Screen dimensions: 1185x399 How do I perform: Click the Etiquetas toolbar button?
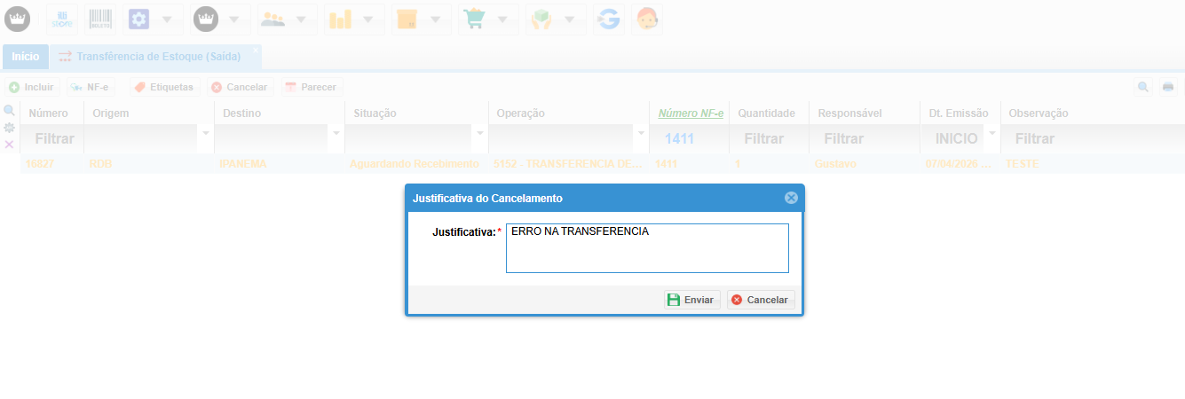[x=163, y=87]
